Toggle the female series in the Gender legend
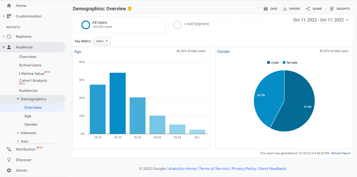The height and width of the screenshot is (177, 357). point(290,62)
